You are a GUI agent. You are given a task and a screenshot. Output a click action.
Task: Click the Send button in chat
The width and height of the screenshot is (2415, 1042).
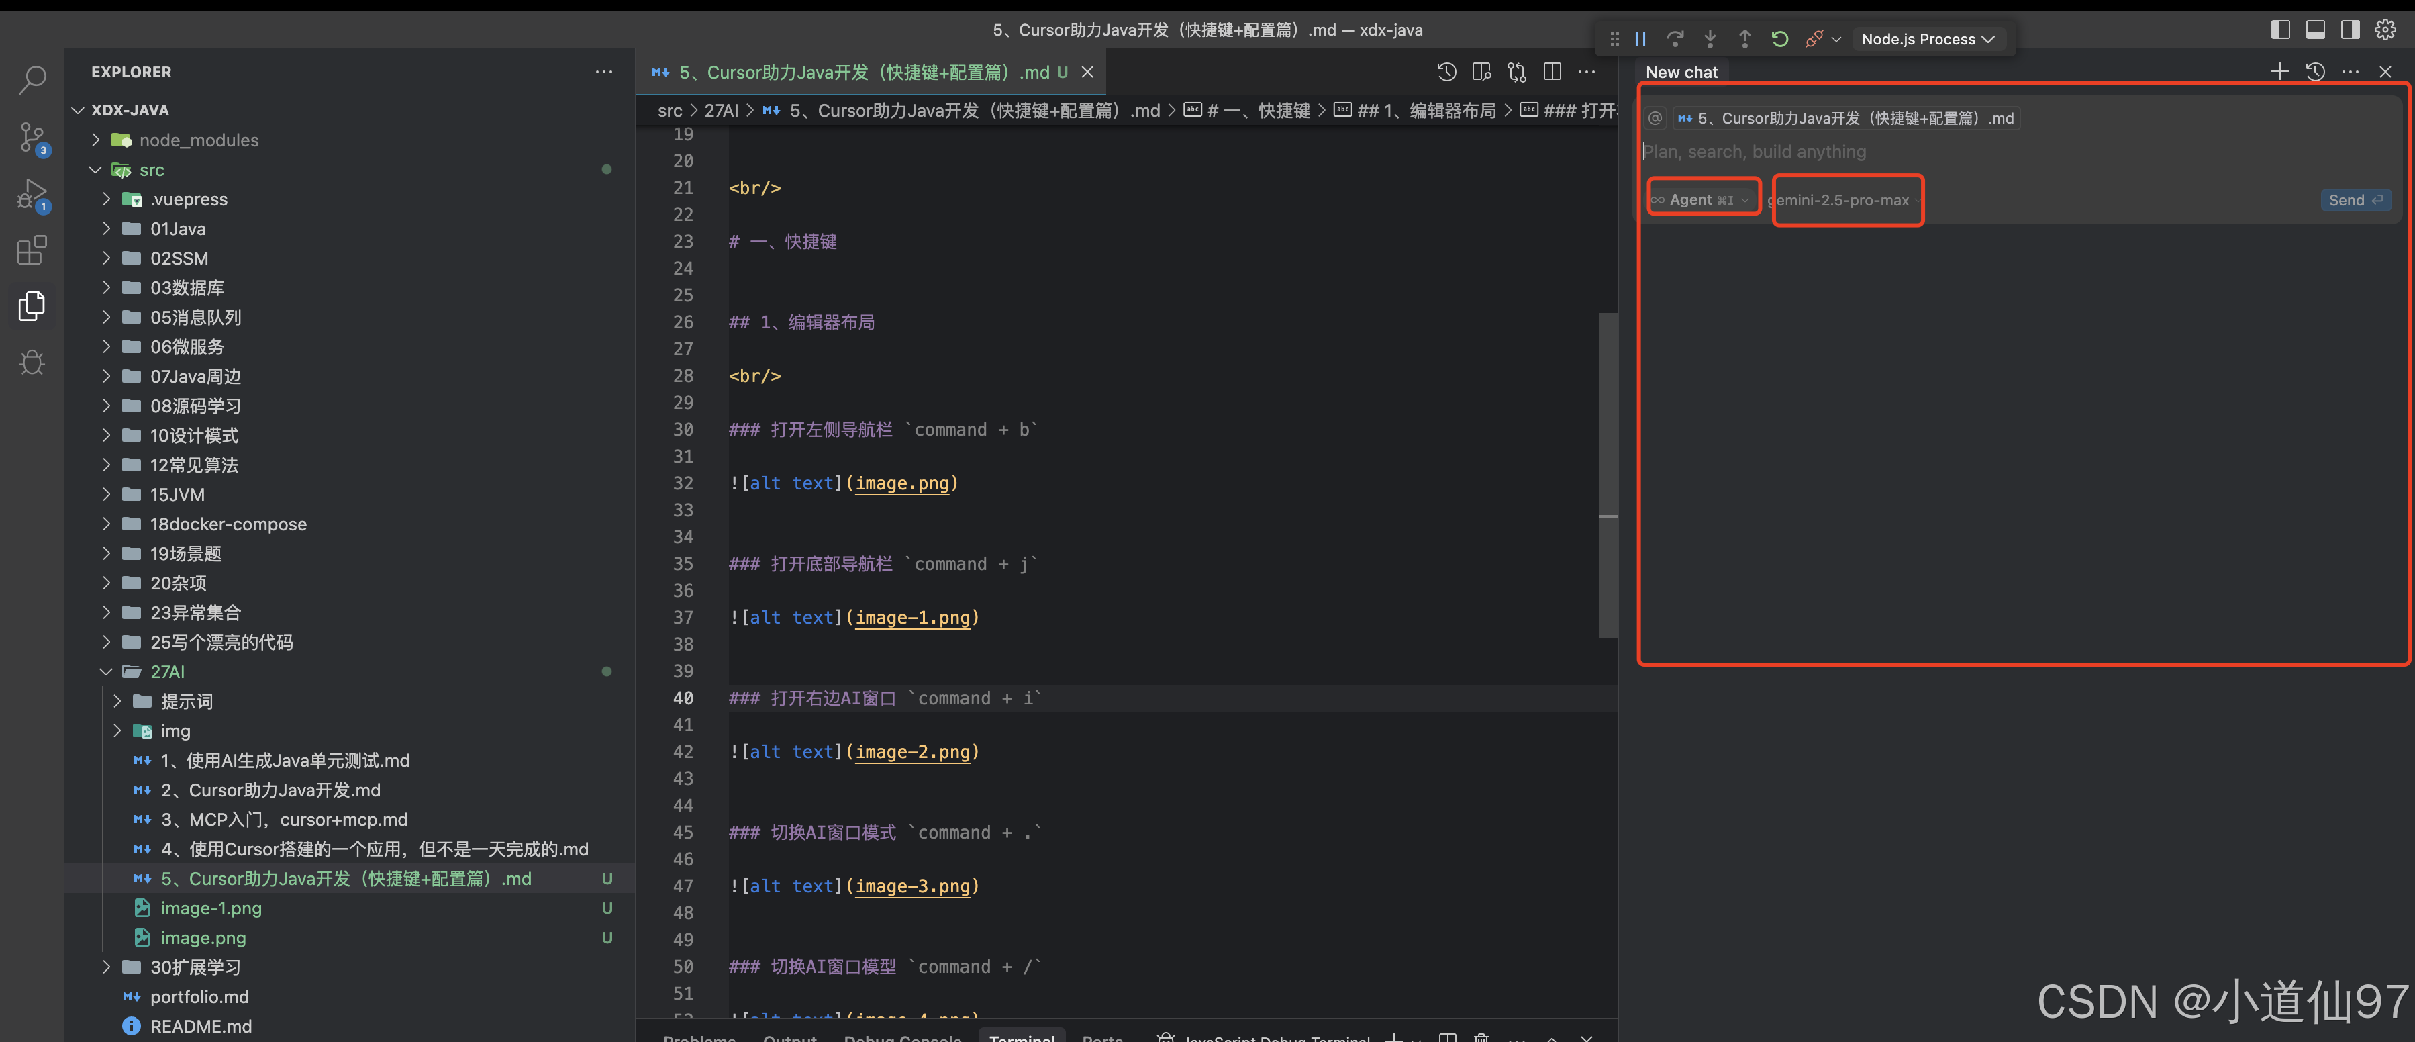[2355, 200]
